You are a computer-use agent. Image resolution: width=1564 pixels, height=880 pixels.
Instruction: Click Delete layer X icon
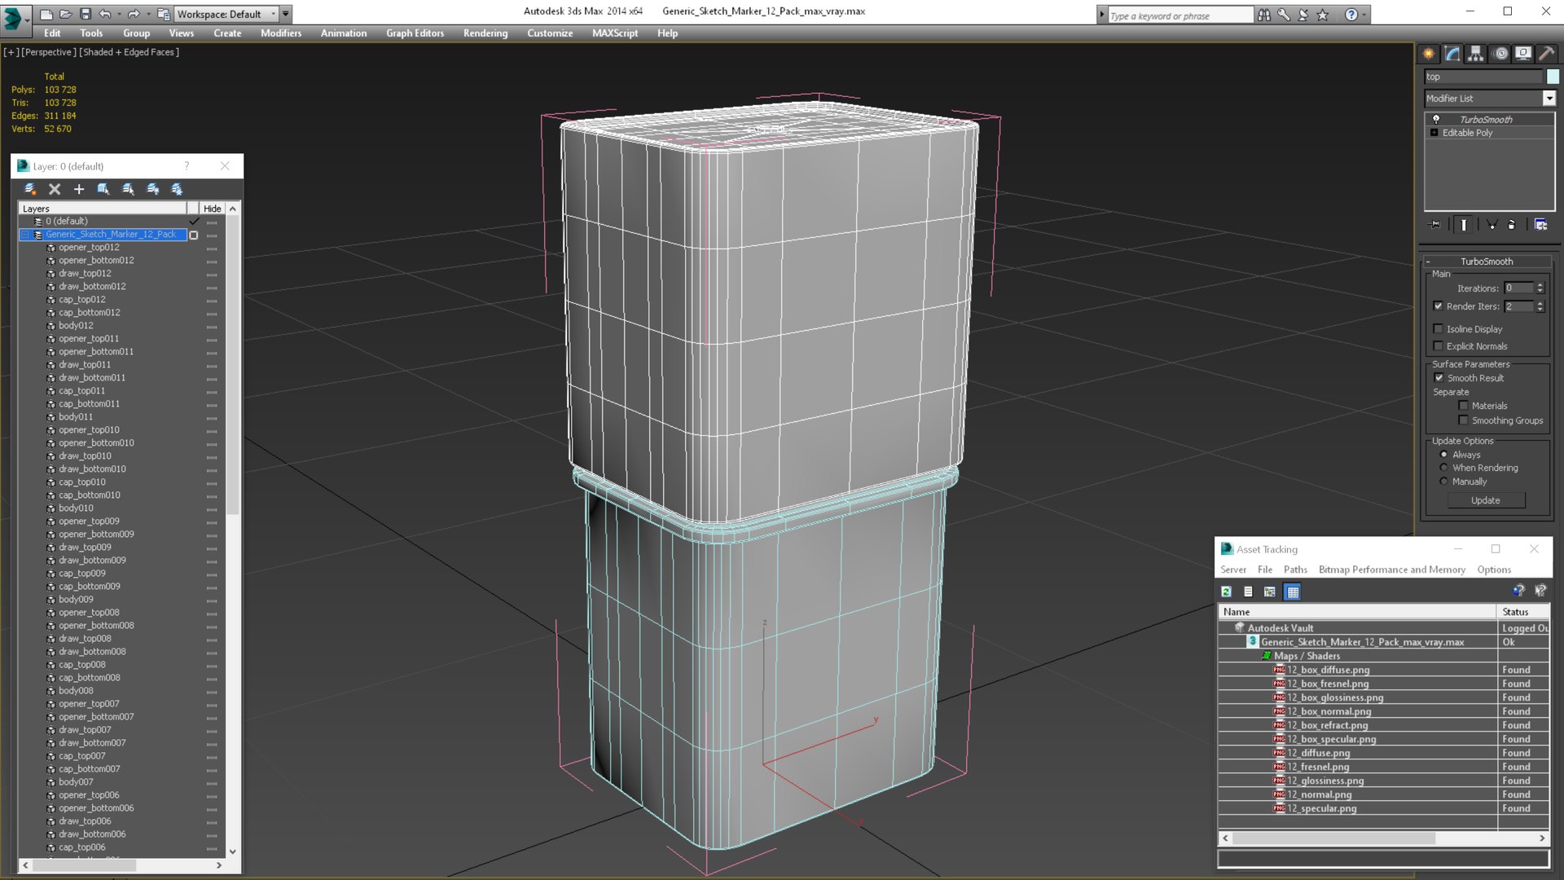[x=55, y=189]
